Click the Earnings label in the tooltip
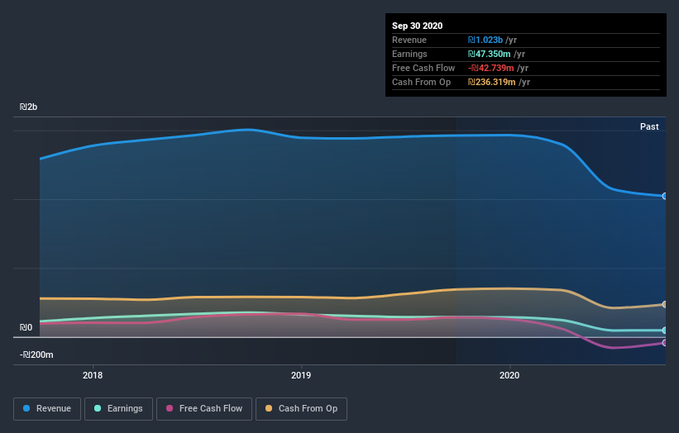 coord(409,54)
